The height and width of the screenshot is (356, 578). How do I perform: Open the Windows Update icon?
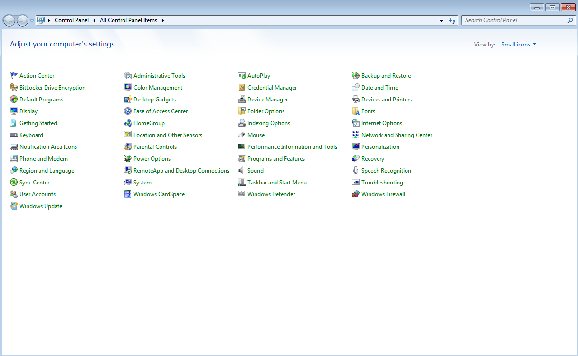tap(14, 206)
